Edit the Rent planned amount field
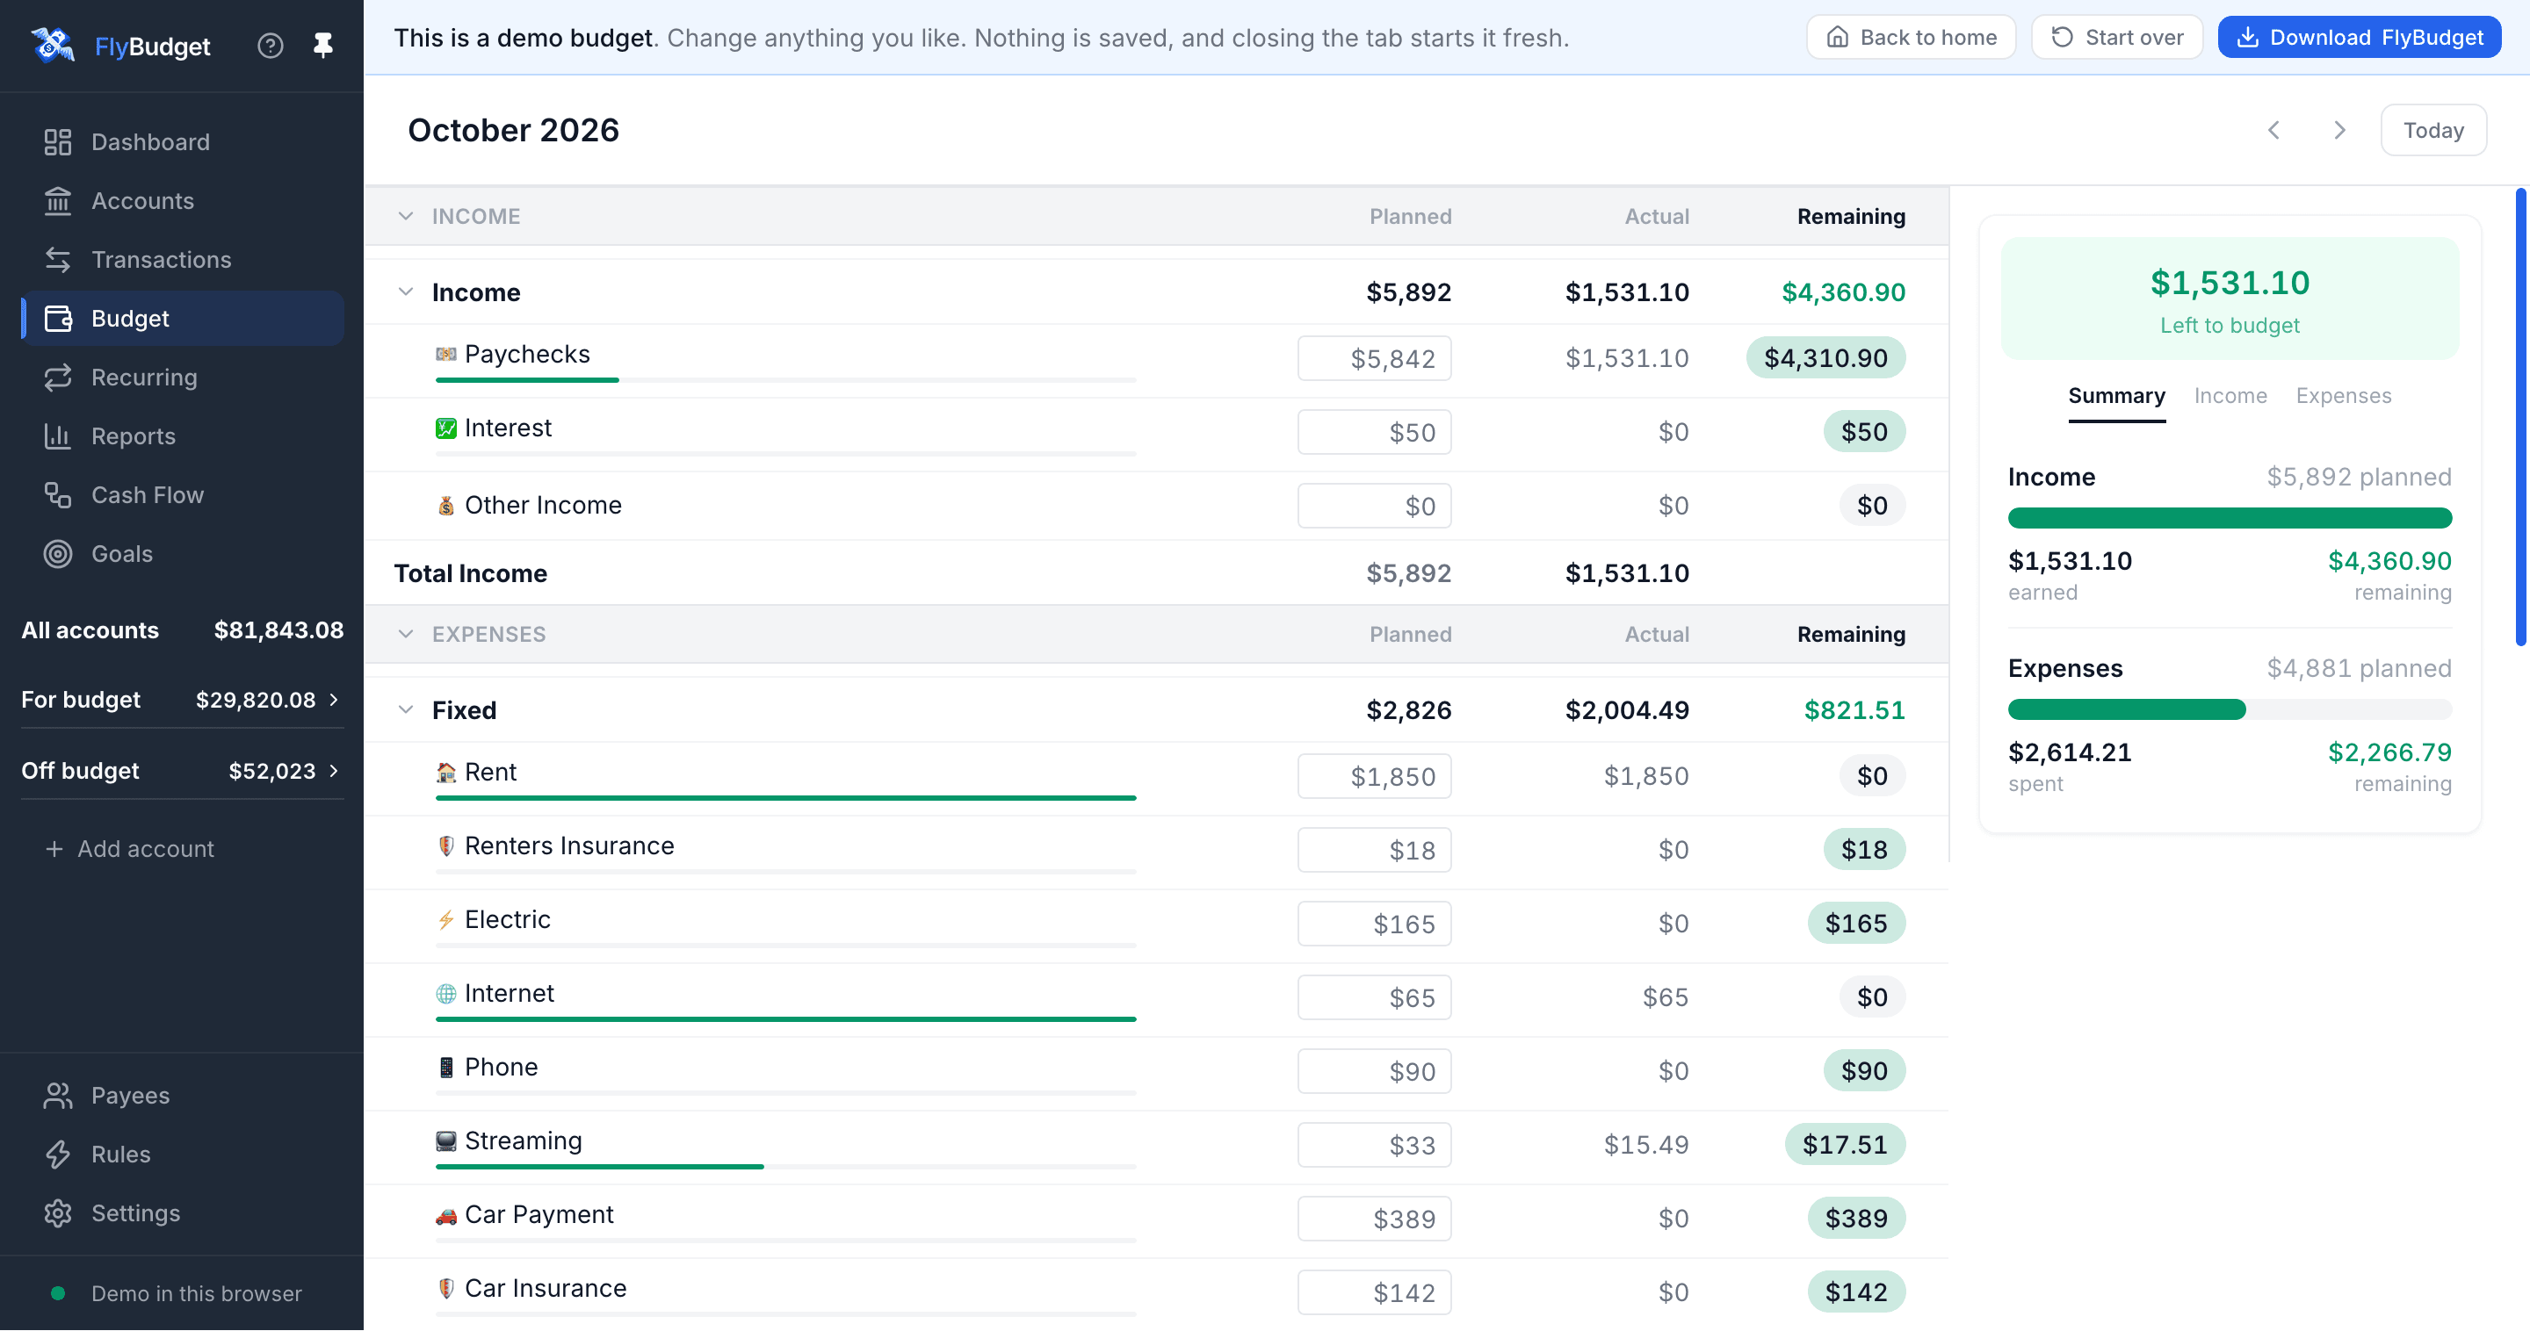Screen dimensions: 2530x1331 point(1374,776)
